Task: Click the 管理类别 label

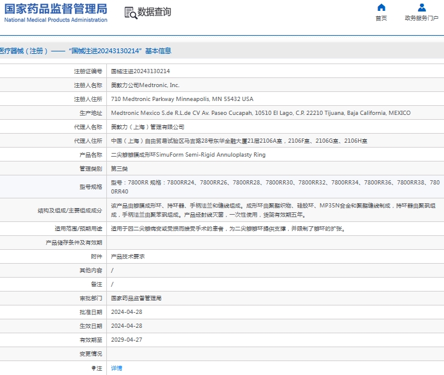Action: (x=91, y=169)
